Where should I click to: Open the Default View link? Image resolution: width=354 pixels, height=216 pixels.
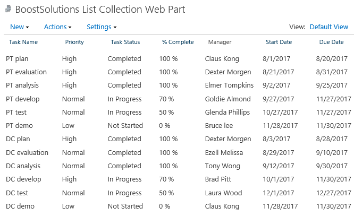328,27
